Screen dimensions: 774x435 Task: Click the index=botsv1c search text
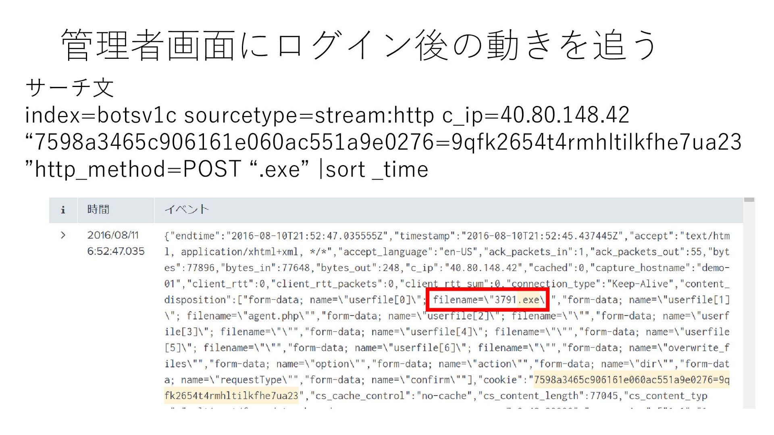tap(101, 116)
